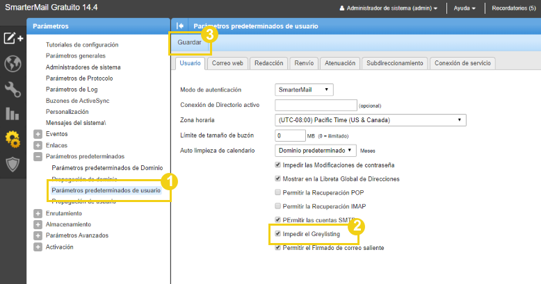Screen dimensions: 541x284
Task: Switch to the Conexión de servicio tab
Action: [x=462, y=63]
